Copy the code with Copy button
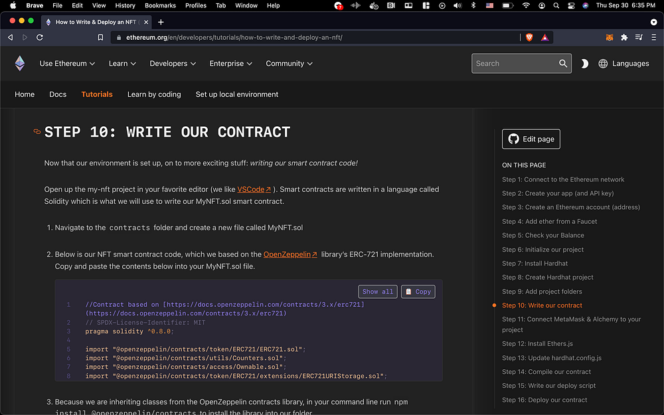 [x=418, y=291]
